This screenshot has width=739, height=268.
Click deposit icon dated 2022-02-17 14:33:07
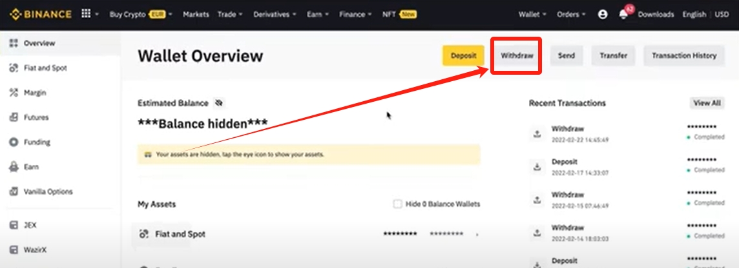(537, 167)
